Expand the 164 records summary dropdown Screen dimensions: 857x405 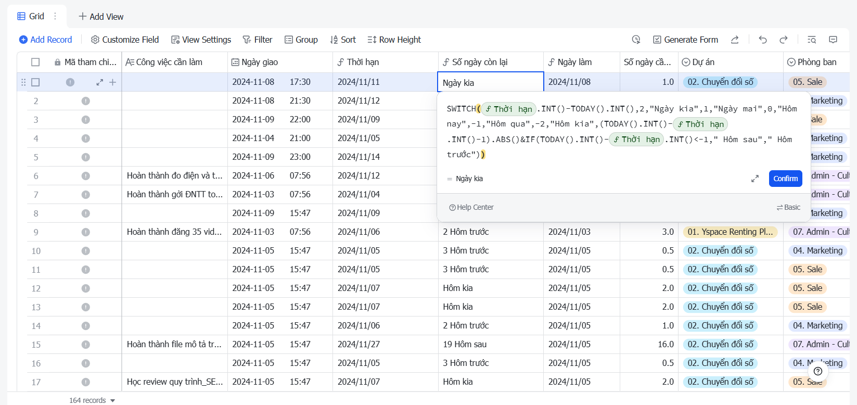(x=92, y=400)
